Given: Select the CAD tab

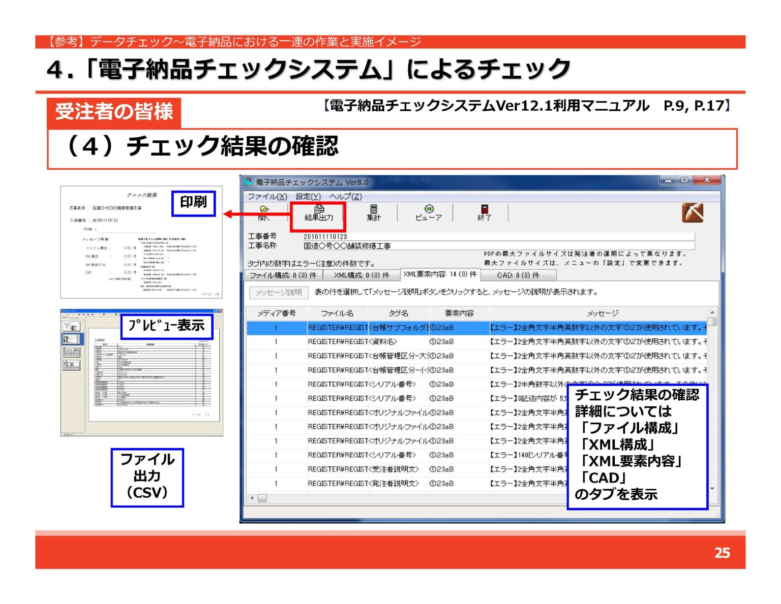Looking at the screenshot, I should coord(518,275).
